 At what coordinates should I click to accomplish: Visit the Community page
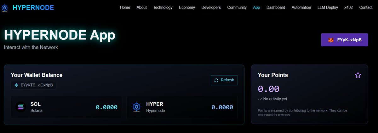pyautogui.click(x=237, y=7)
